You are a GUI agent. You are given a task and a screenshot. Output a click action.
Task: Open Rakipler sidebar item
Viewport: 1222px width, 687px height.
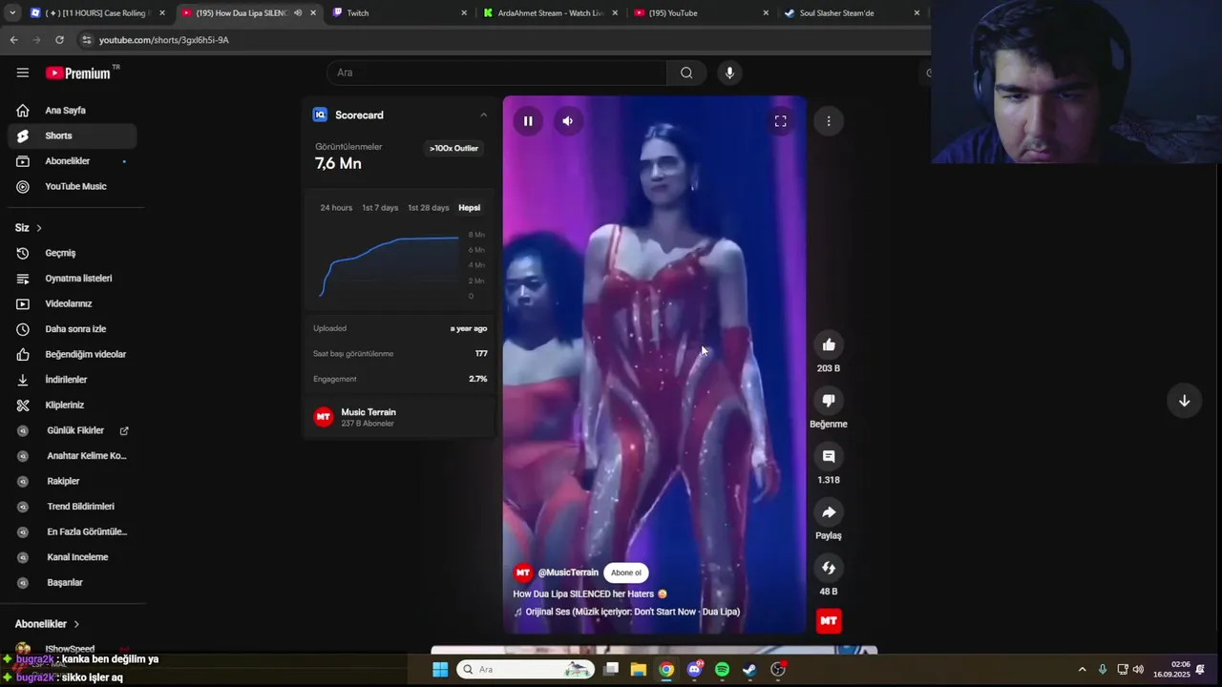72,481
